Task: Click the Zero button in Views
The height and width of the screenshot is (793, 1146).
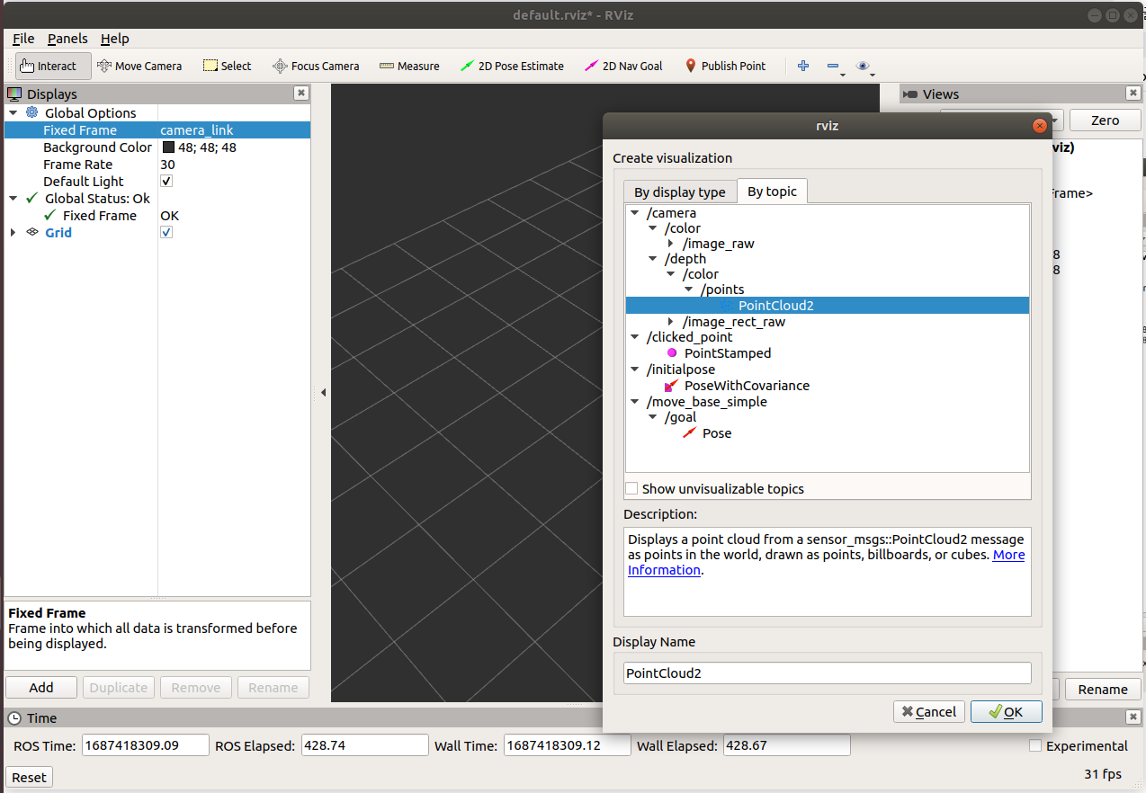Action: [1105, 120]
